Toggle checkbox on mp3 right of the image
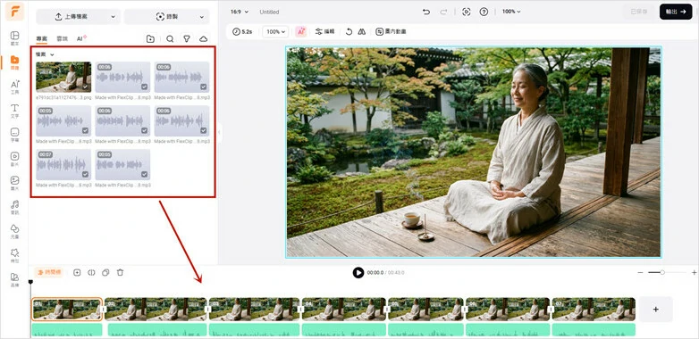The image size is (699, 339). 145,87
